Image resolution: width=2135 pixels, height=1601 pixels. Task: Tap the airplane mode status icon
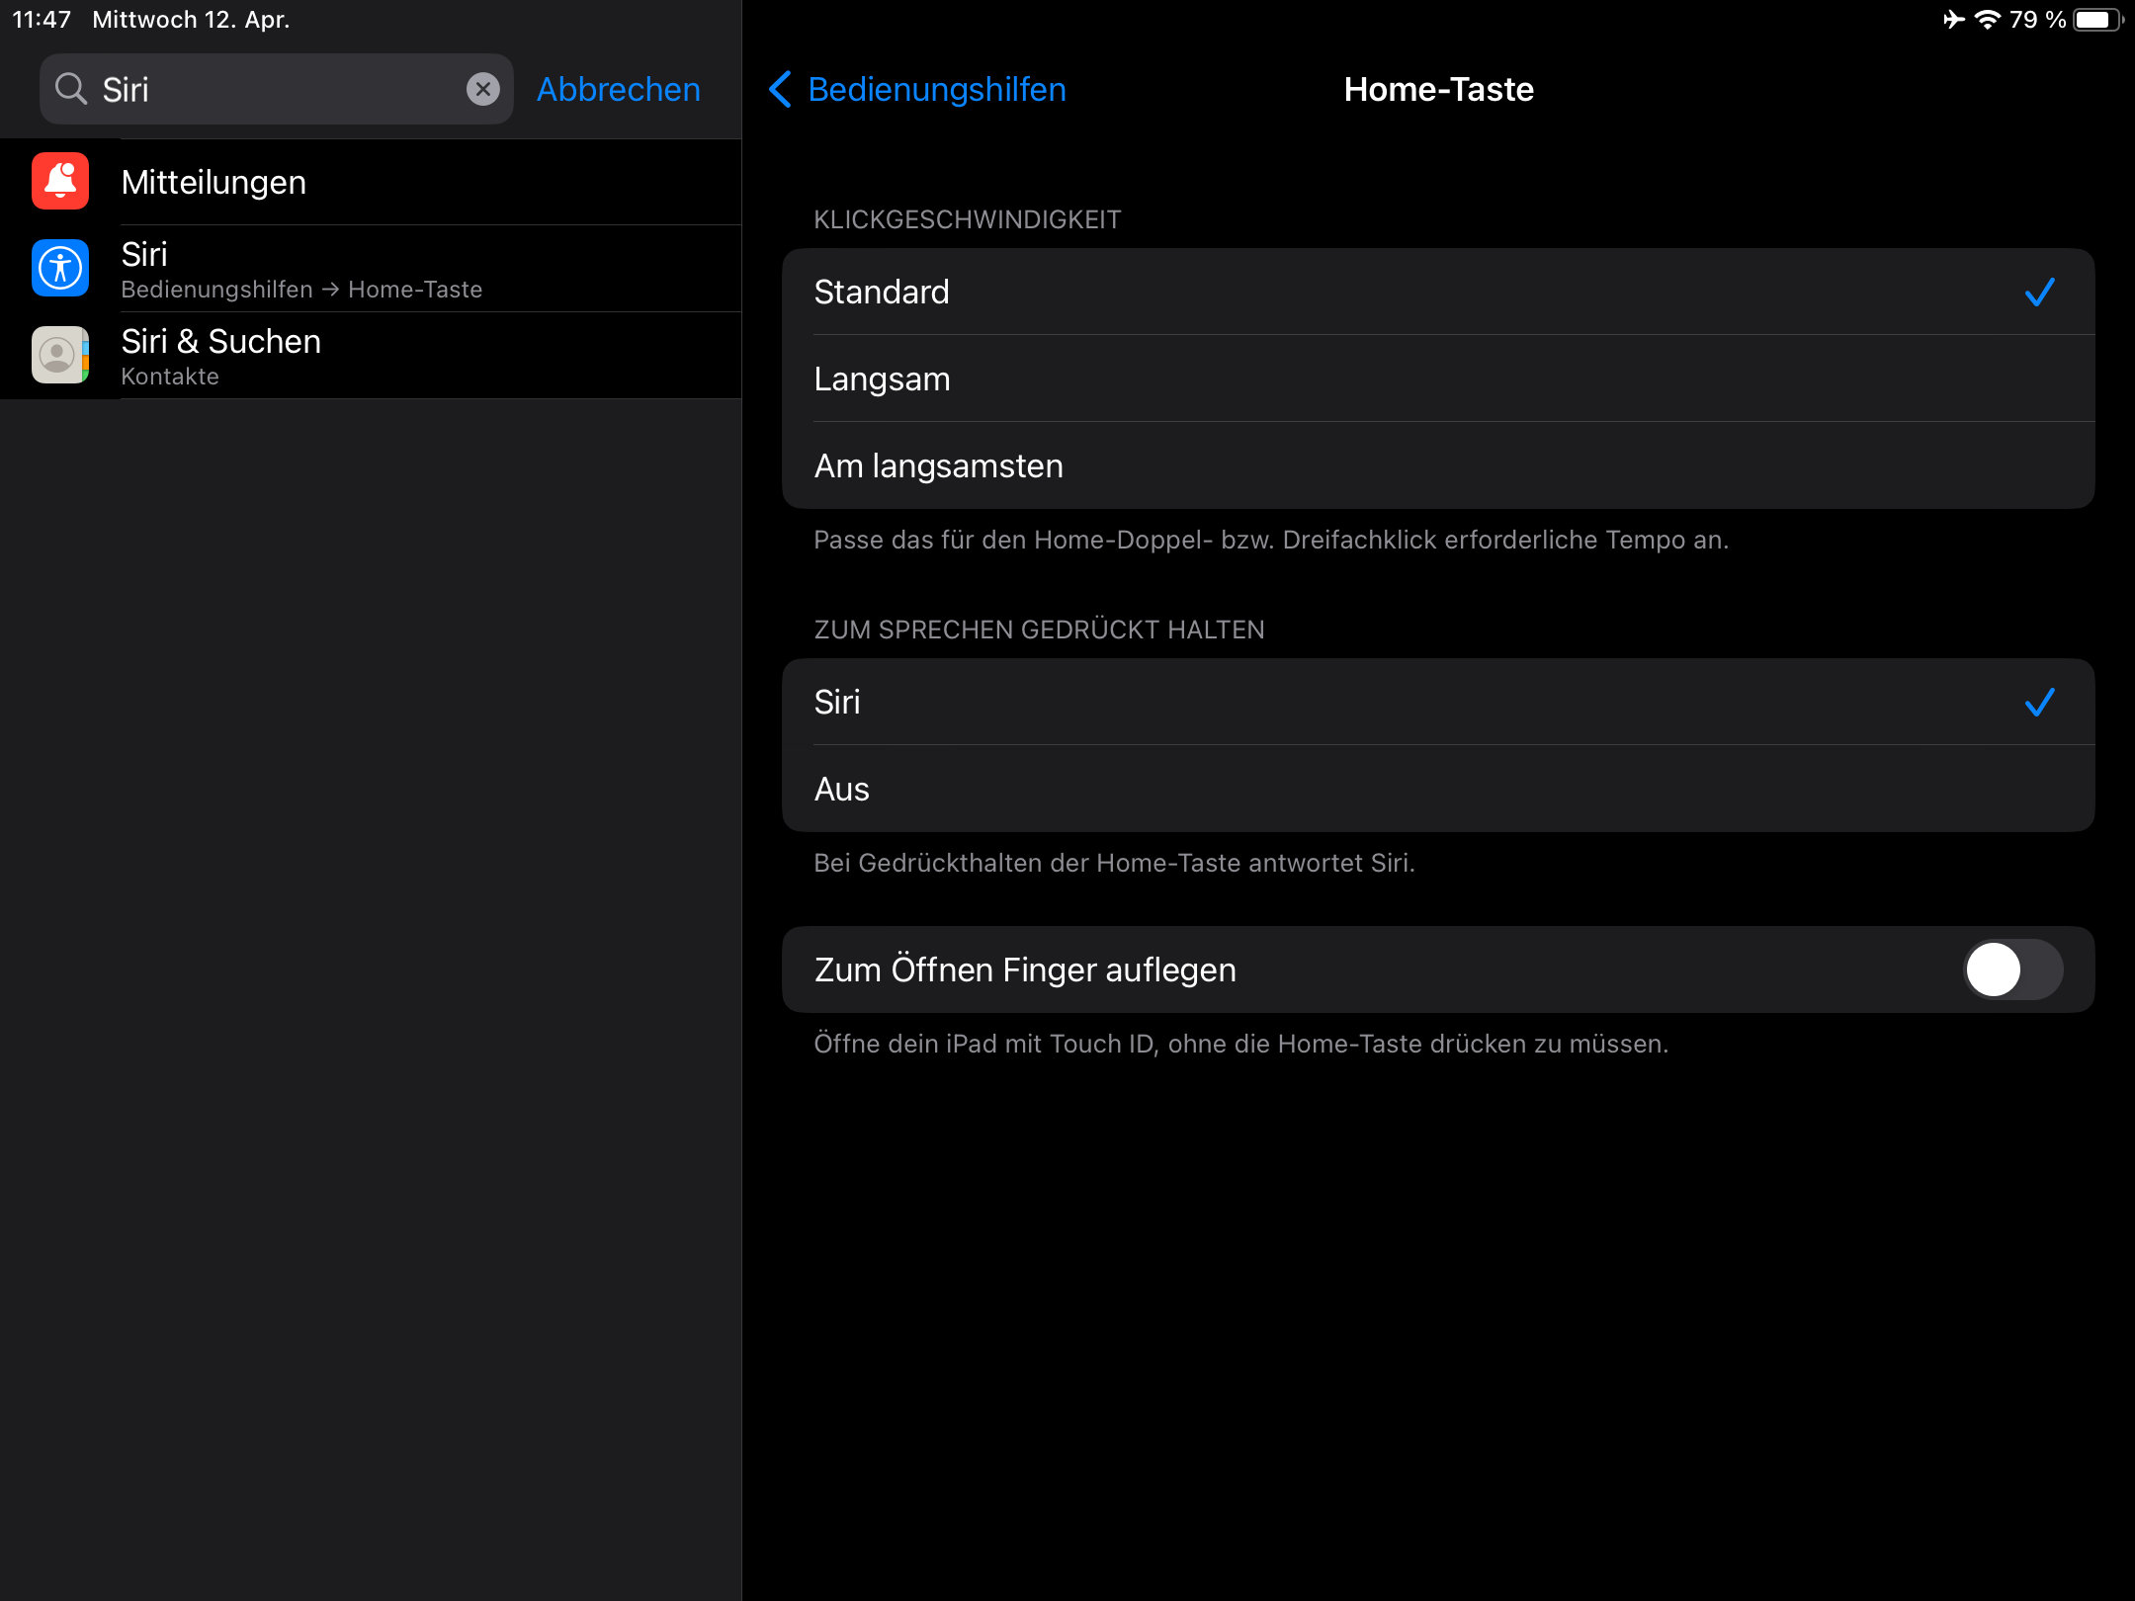[1953, 20]
